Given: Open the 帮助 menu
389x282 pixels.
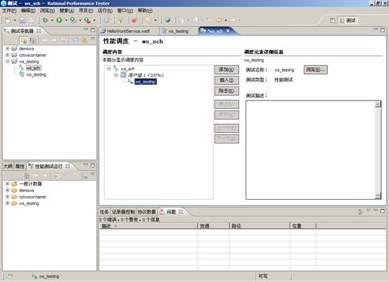Looking at the screenshot, I should pyautogui.click(x=145, y=11).
